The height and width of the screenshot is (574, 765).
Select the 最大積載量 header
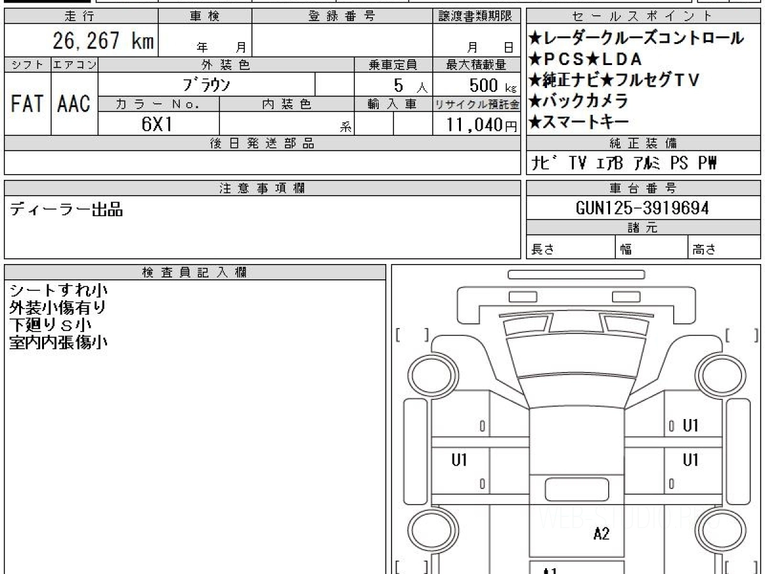point(476,64)
